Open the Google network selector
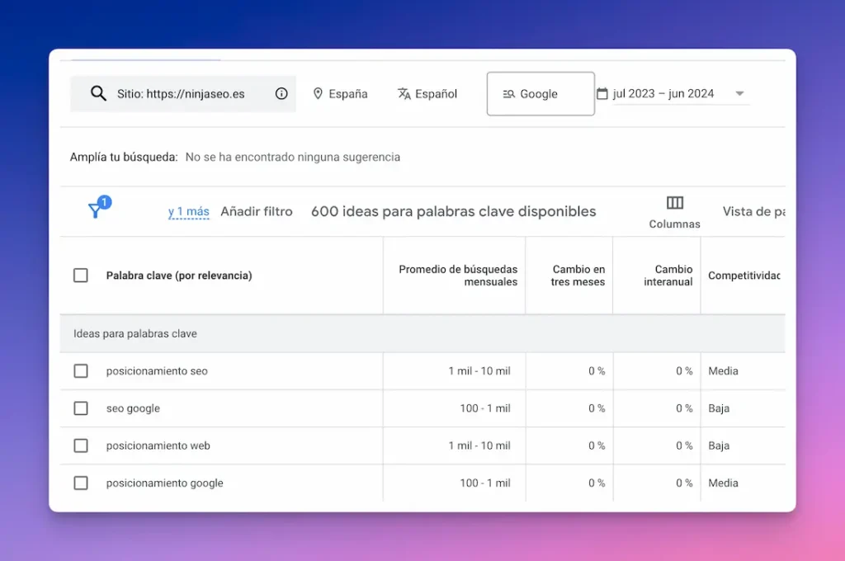The height and width of the screenshot is (561, 845). (540, 93)
